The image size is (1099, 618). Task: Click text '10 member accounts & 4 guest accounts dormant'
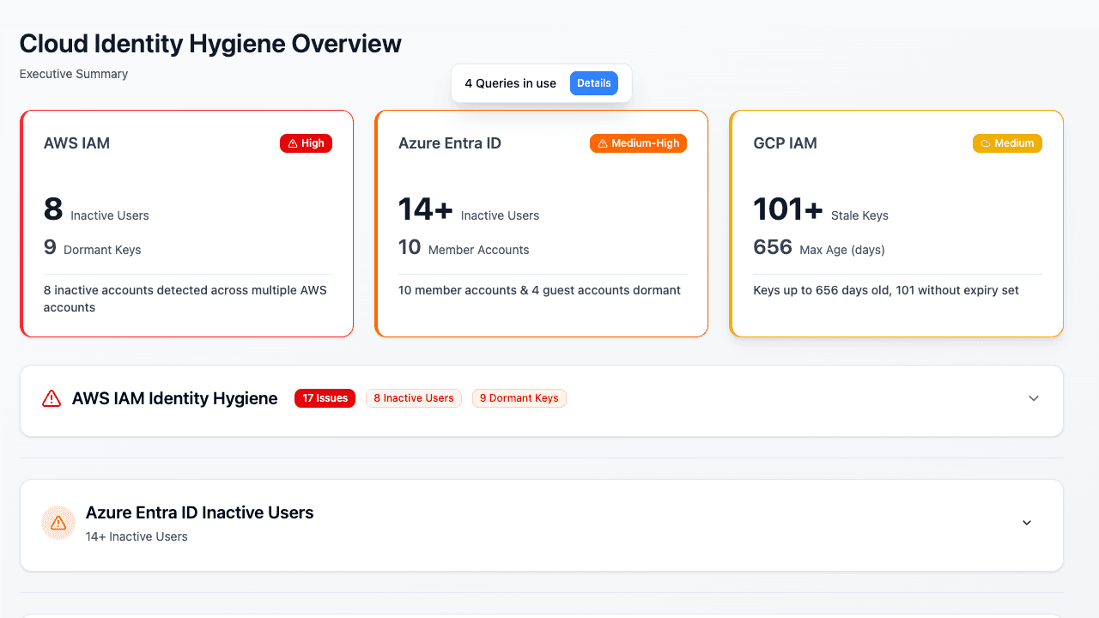(539, 290)
